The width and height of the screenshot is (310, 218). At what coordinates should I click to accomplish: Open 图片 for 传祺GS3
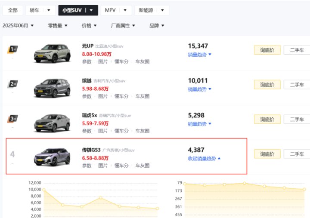point(103,166)
